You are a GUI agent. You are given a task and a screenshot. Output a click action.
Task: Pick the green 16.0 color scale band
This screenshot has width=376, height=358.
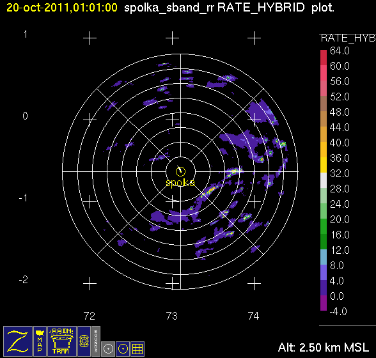(324, 242)
